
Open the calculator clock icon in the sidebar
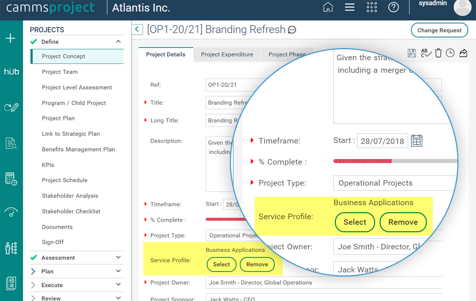click(11, 179)
